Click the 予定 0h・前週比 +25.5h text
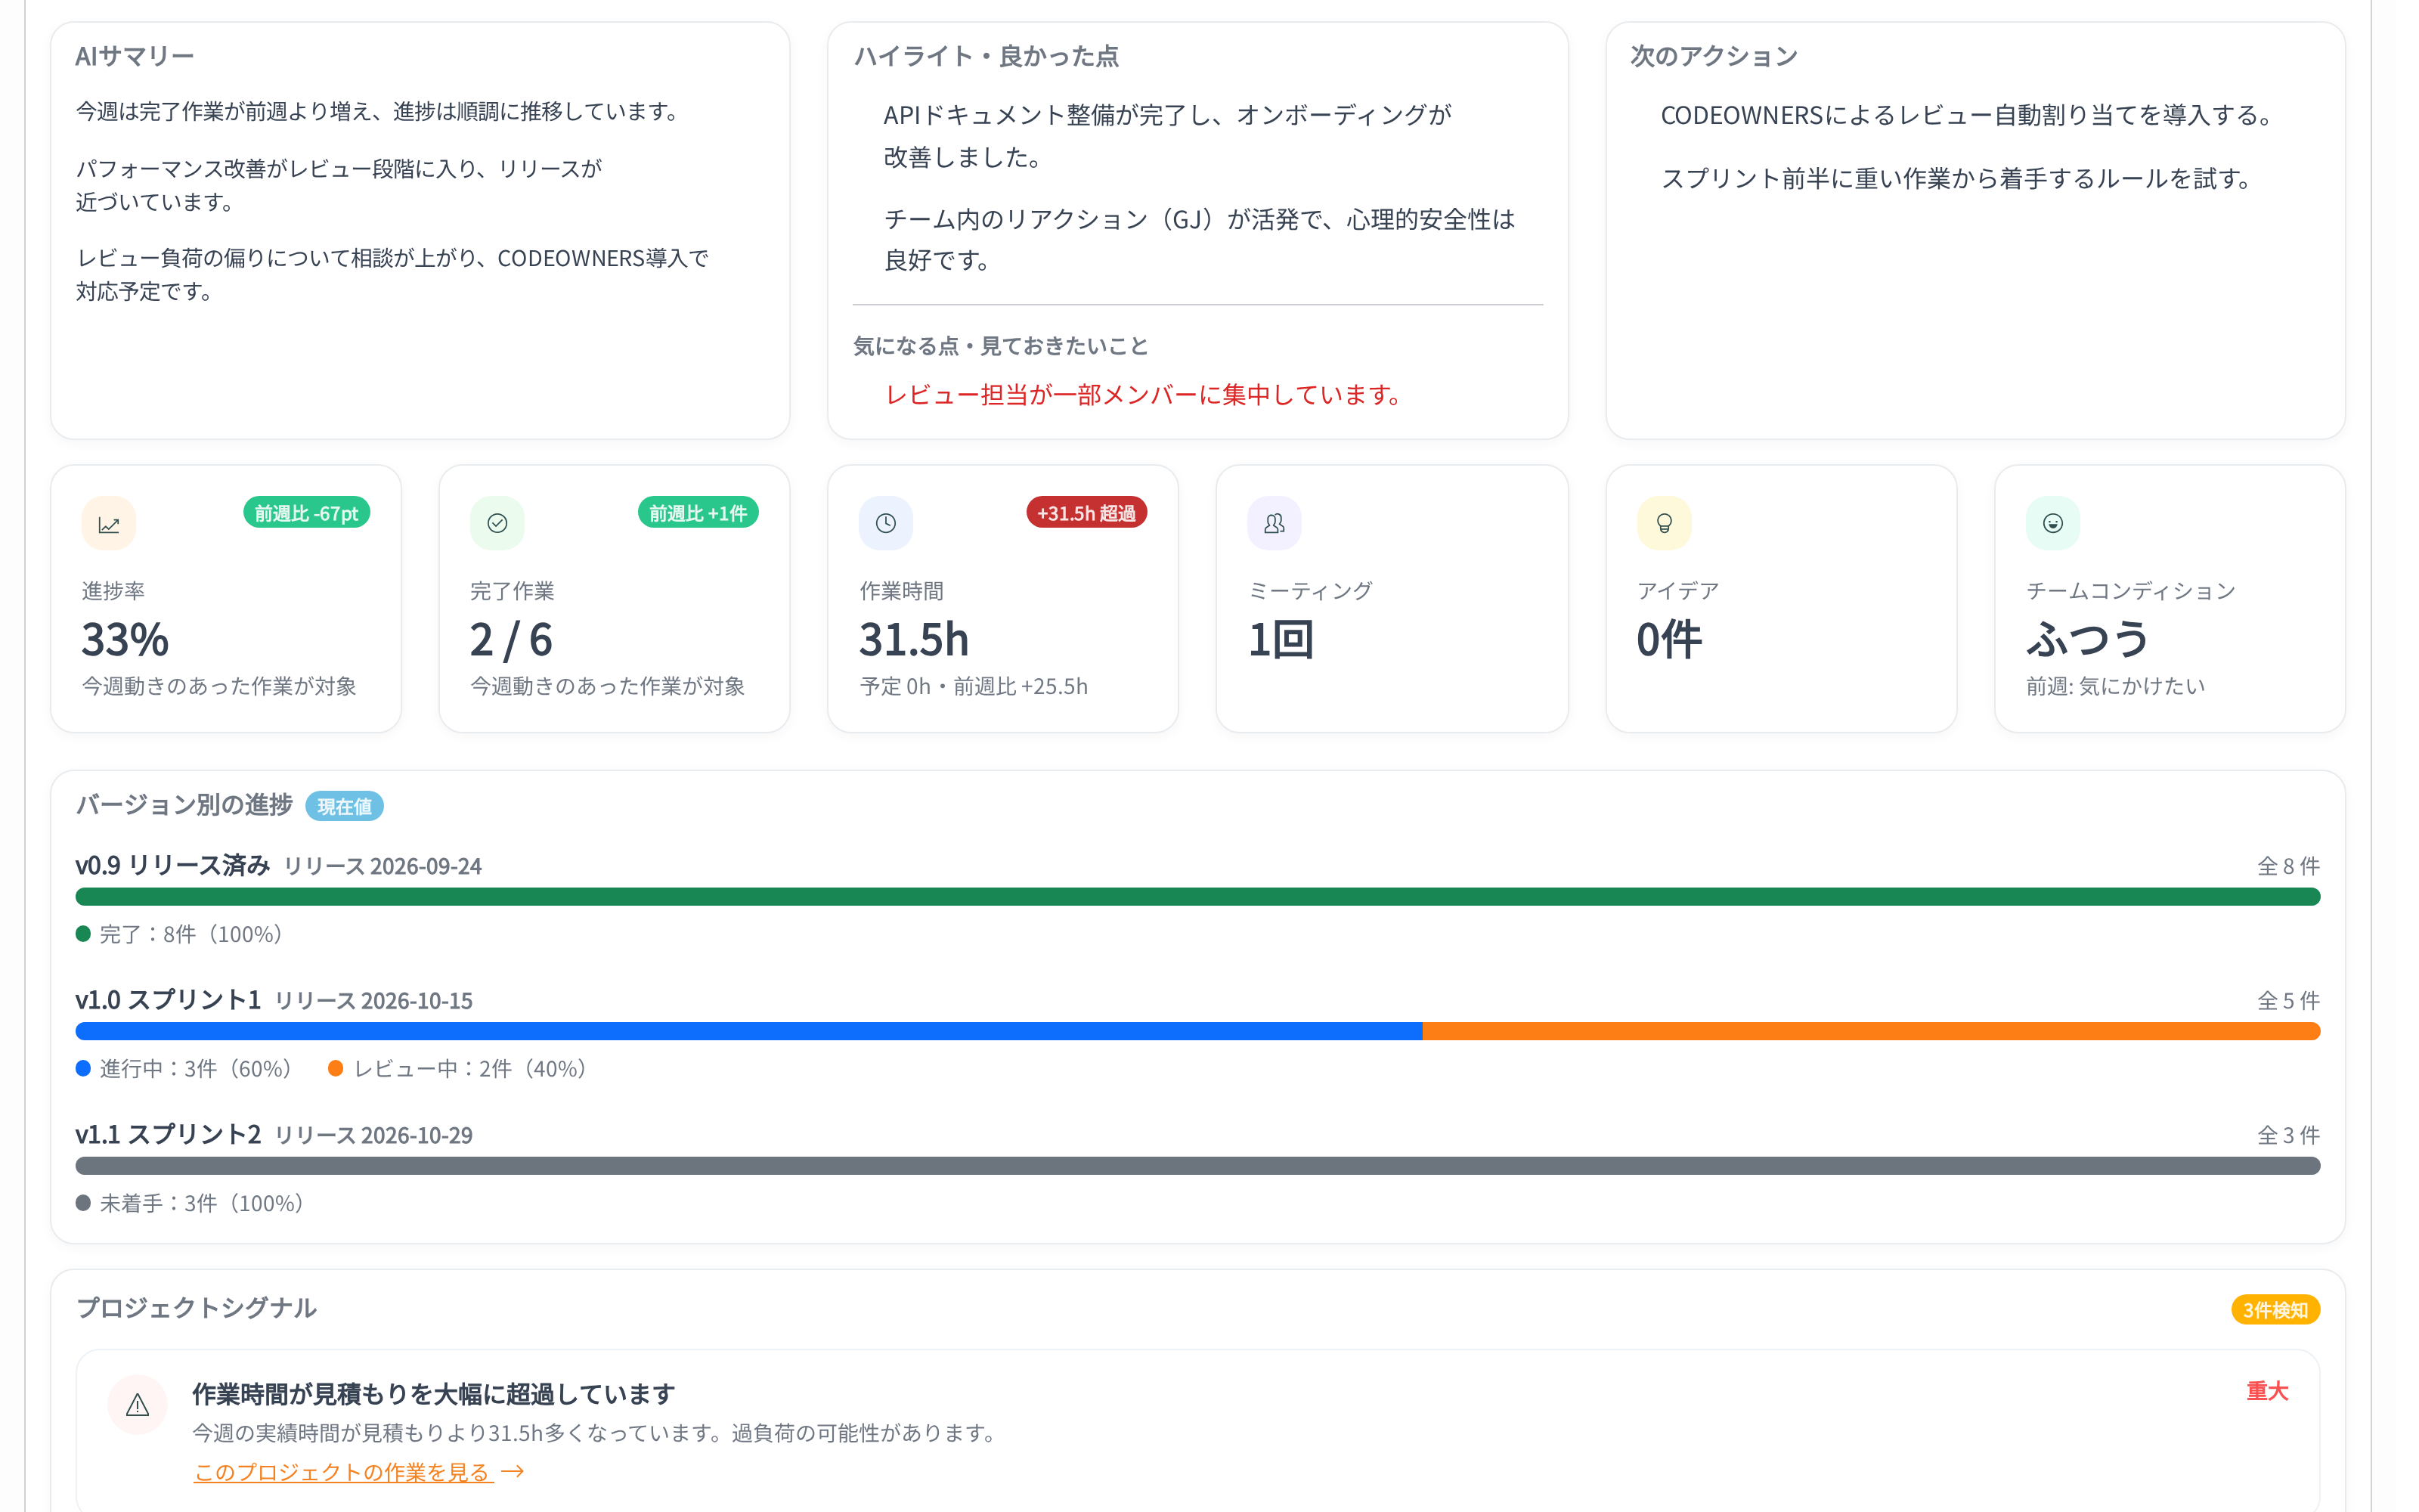 tap(974, 687)
